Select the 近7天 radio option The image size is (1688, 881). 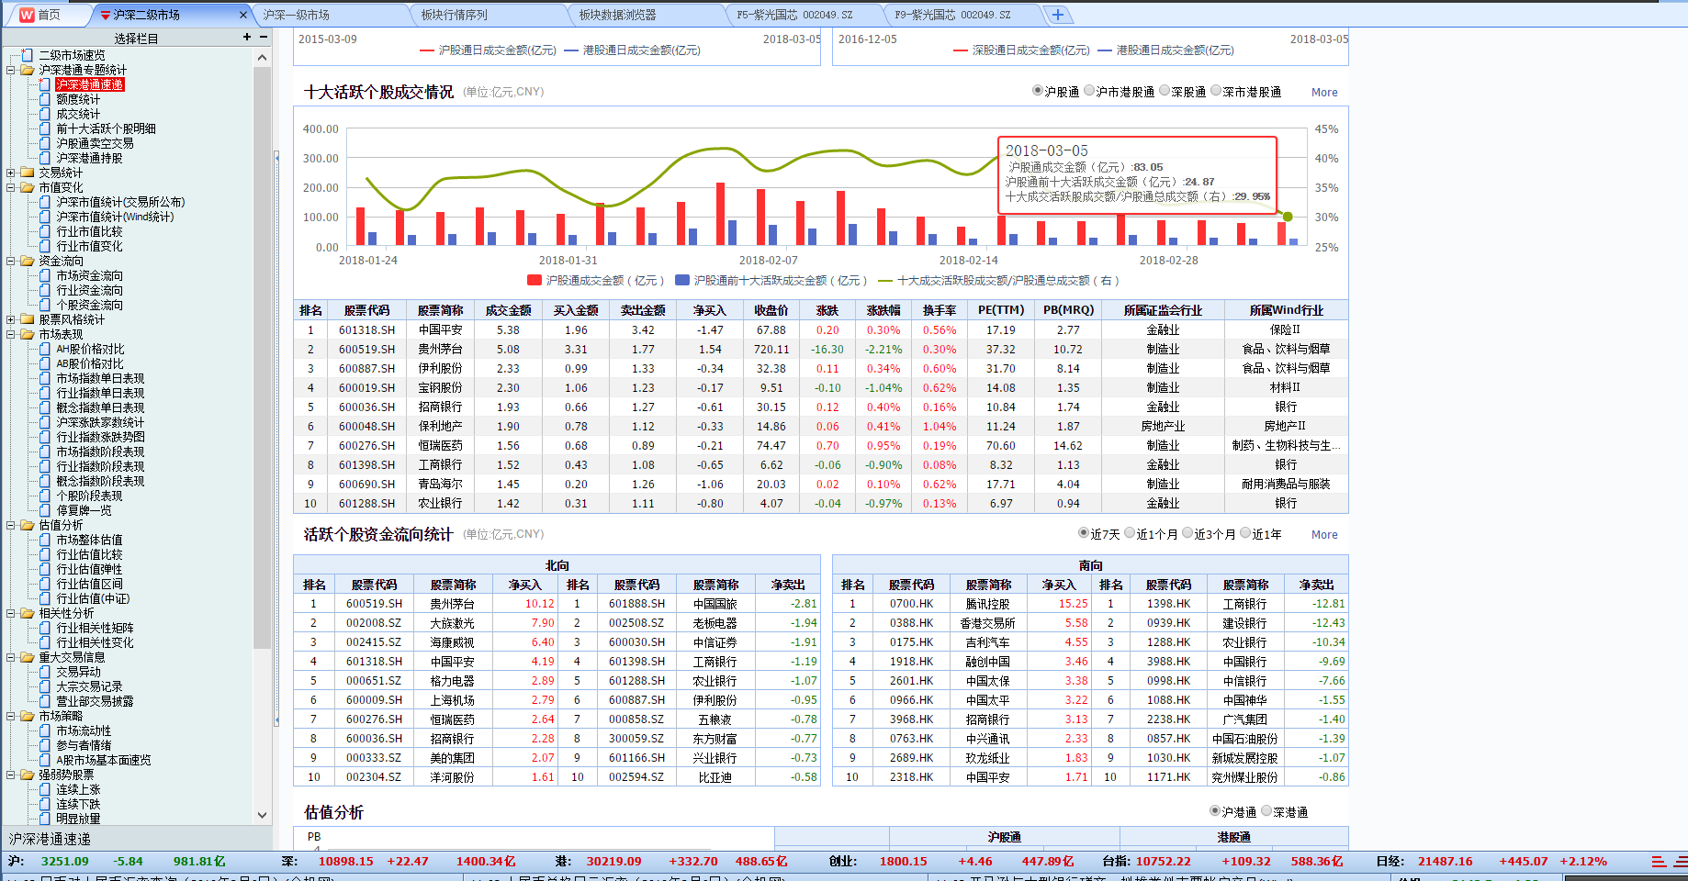(x=1084, y=533)
